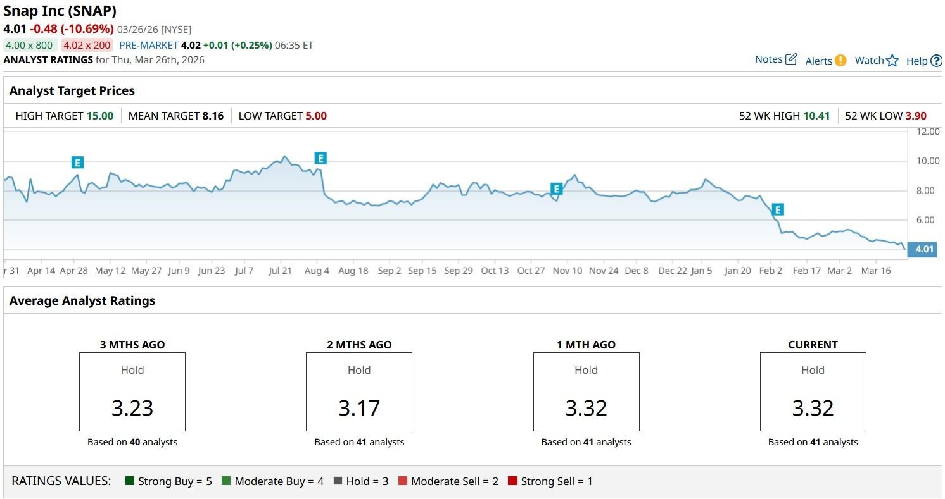Click 'Based on 40 analysts' text
This screenshot has height=499, width=945.
point(132,442)
